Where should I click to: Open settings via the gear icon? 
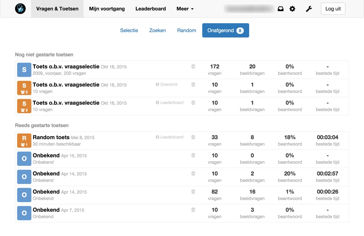coord(292,9)
